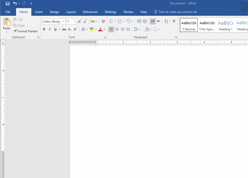Open the font size dropdown
Image resolution: width=248 pixels, height=178 pixels.
(74, 21)
